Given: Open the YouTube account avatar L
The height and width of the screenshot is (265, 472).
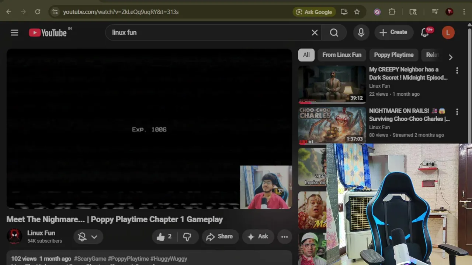Looking at the screenshot, I should point(448,33).
